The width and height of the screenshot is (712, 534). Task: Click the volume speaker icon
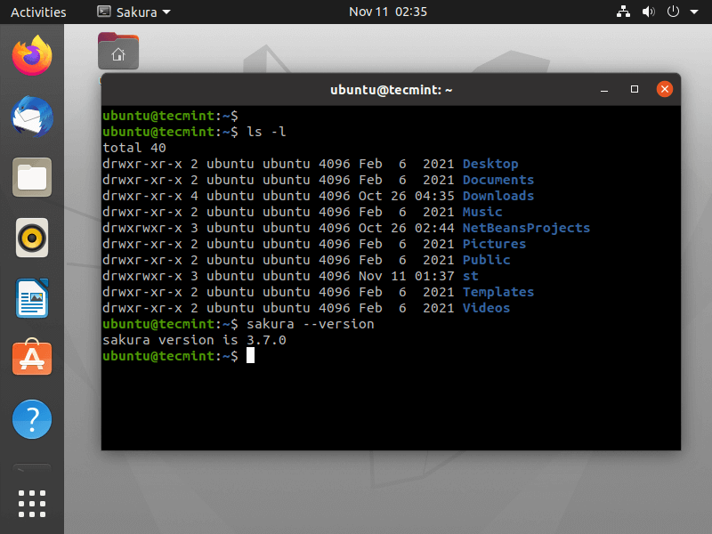click(648, 12)
